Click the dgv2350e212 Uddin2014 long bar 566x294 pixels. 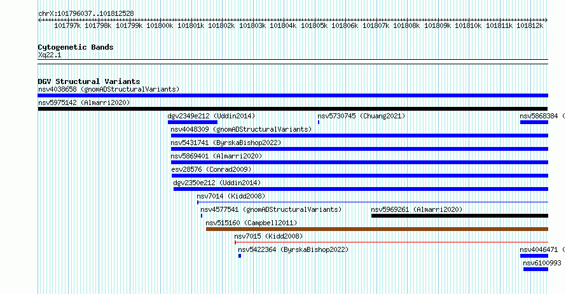tap(361, 189)
